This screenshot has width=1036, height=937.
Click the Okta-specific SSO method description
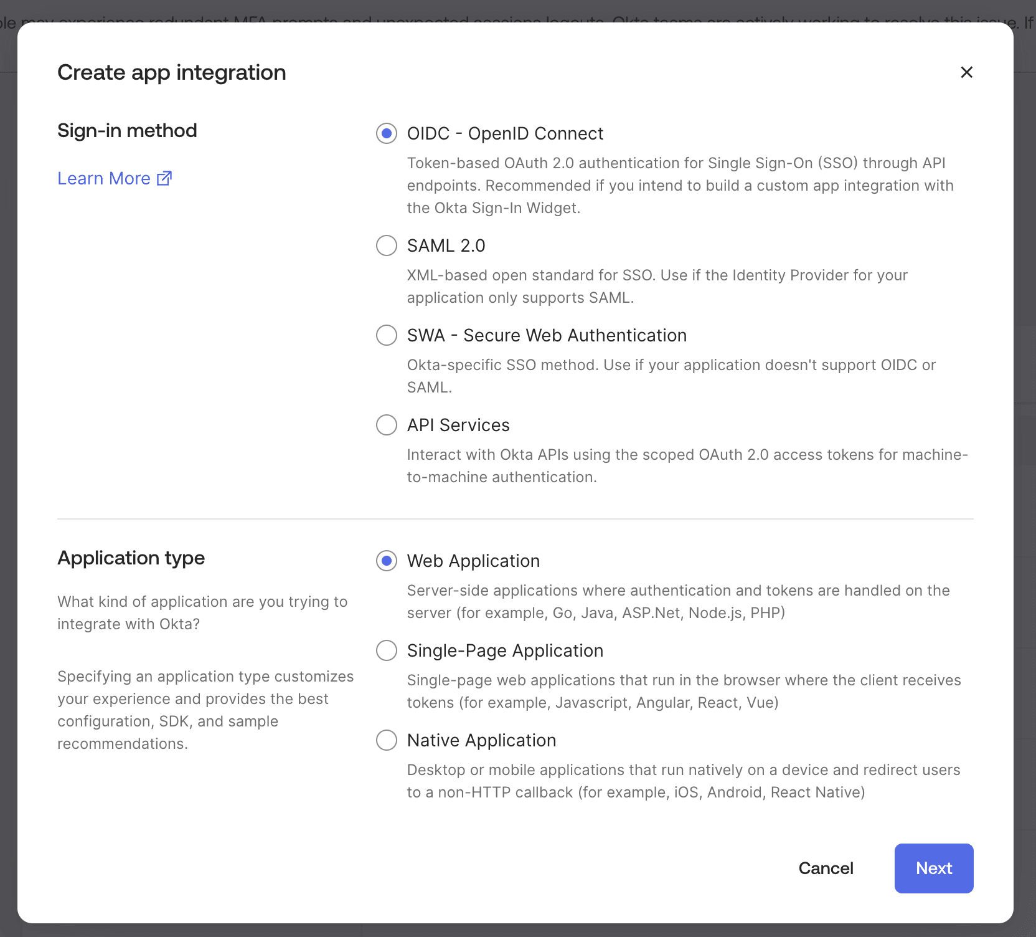point(672,376)
